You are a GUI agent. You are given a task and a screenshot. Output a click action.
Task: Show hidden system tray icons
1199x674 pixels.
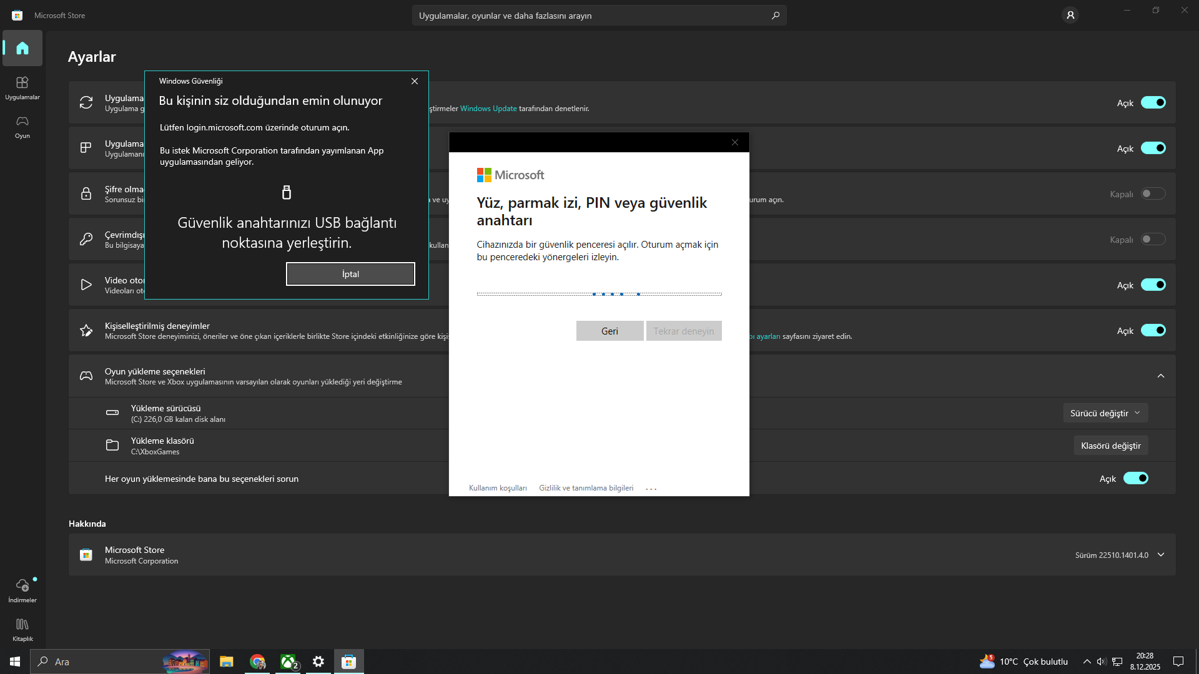pyautogui.click(x=1087, y=662)
